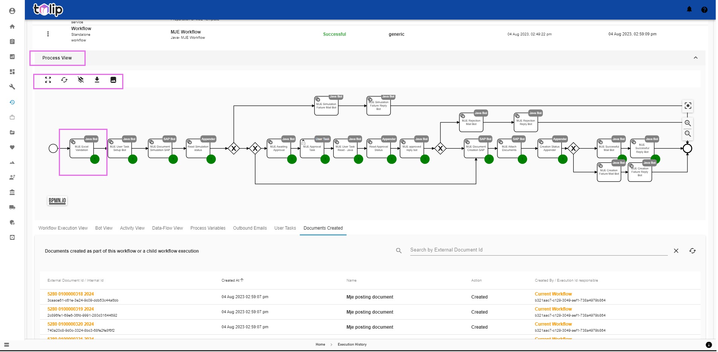Open the wrench tools icon in sidebar
This screenshot has width=718, height=352.
[x=12, y=87]
